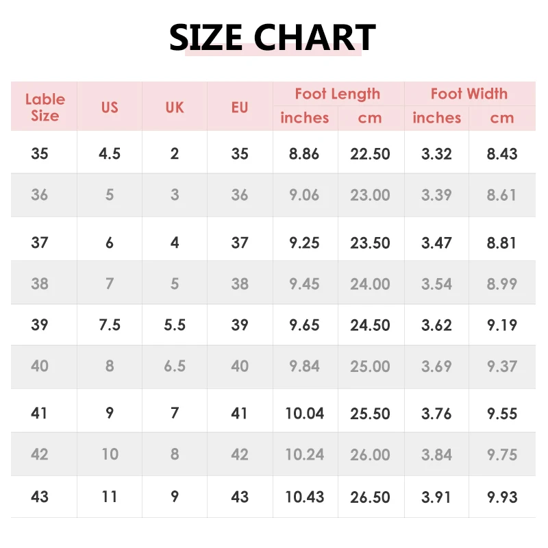The image size is (548, 548).
Task: Click the SIZE CHART title
Action: click(273, 38)
